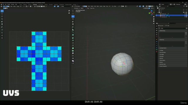This screenshot has height=105, width=188.
Task: Select the 3D viewport Transform tool
Action: 73,24
